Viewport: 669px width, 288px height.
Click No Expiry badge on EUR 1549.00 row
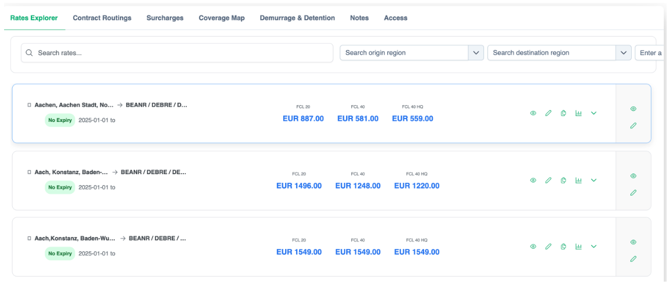pos(60,254)
